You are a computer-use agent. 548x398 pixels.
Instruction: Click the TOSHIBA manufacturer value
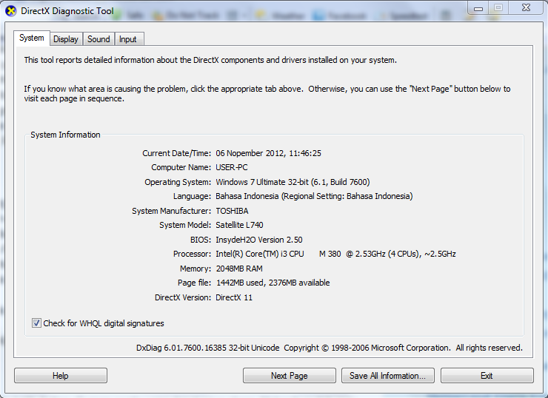tap(232, 211)
